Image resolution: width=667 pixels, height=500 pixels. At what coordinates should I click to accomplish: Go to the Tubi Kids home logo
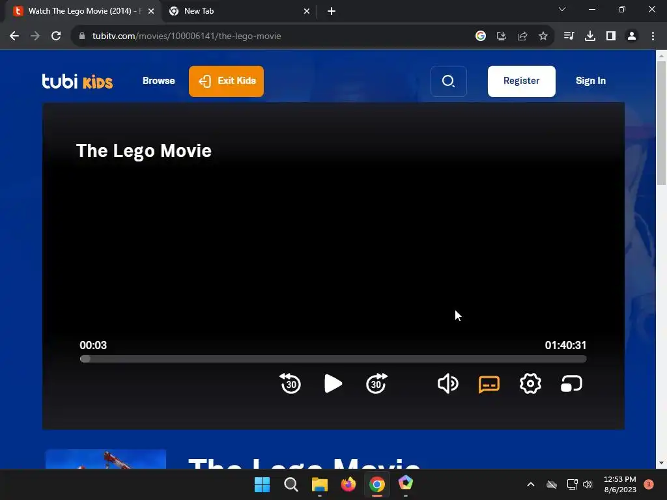click(78, 81)
